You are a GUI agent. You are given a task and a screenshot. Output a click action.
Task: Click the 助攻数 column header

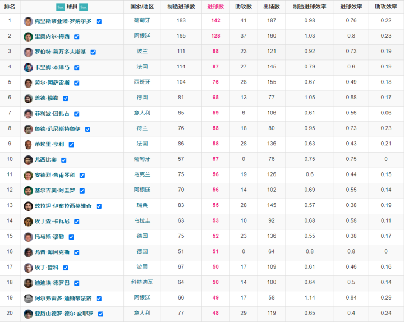point(244,7)
